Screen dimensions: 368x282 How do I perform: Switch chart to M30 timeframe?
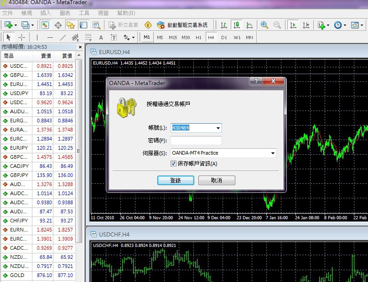pos(186,37)
